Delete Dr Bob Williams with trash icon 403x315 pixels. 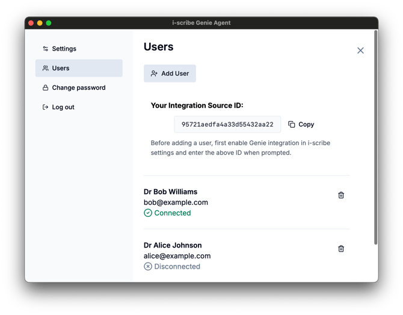coord(341,195)
